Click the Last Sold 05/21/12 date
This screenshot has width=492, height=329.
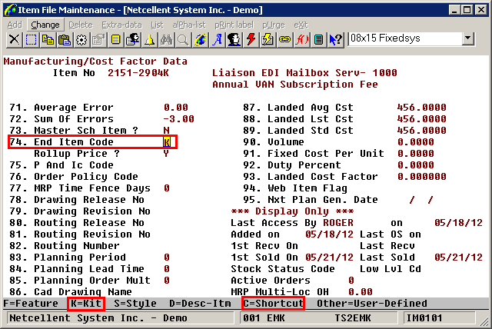(x=458, y=258)
